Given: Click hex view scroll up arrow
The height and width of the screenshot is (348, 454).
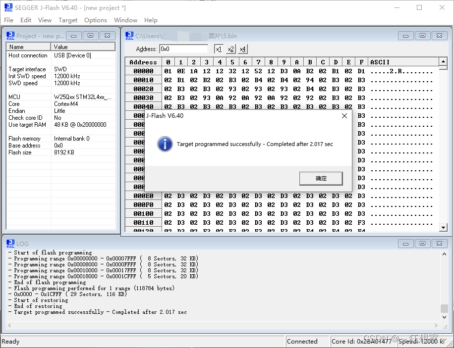Looking at the screenshot, I should tap(443, 61).
